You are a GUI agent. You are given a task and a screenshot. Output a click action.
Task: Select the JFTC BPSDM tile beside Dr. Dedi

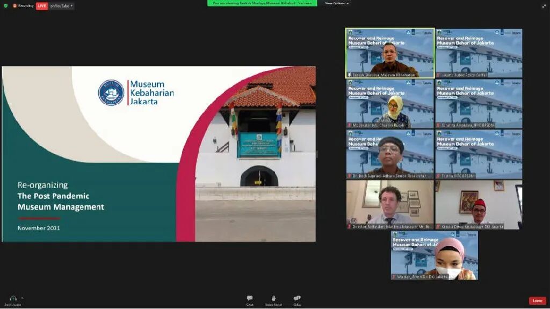point(479,154)
